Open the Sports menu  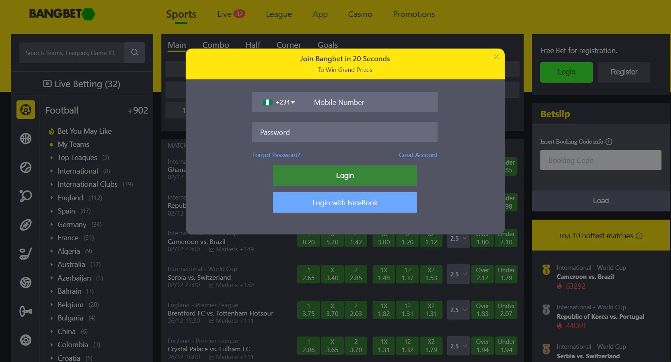point(181,14)
